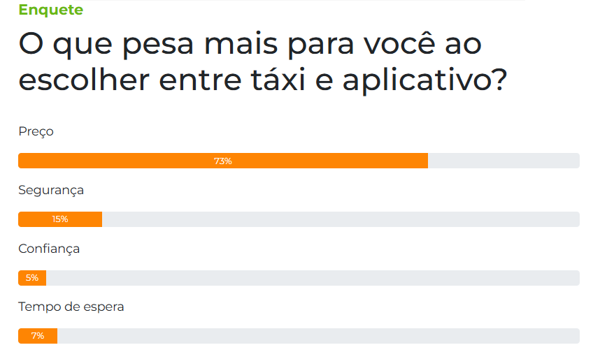Select the Confiança option label
The height and width of the screenshot is (359, 614).
[49, 249]
